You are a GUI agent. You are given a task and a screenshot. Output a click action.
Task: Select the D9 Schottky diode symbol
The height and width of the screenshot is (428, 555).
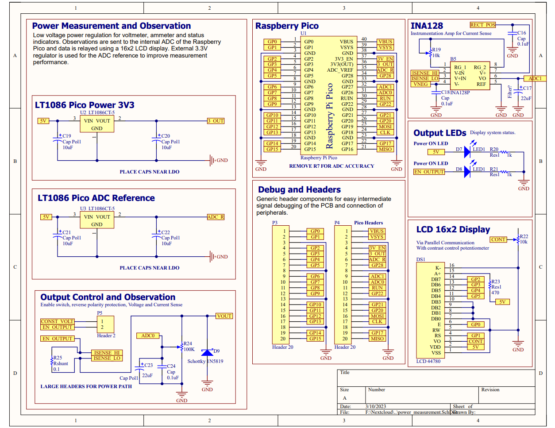[207, 352]
